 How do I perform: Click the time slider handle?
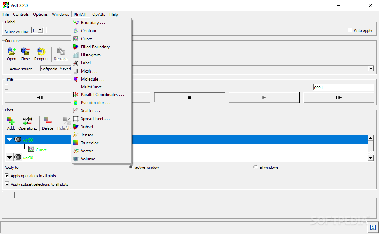click(x=7, y=87)
